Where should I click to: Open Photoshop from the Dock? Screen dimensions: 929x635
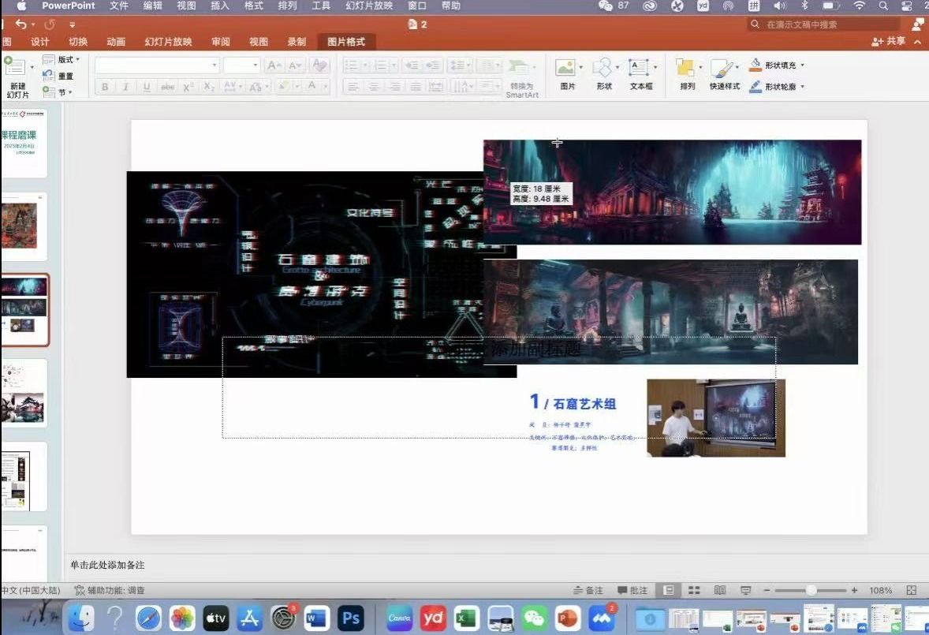(x=351, y=618)
